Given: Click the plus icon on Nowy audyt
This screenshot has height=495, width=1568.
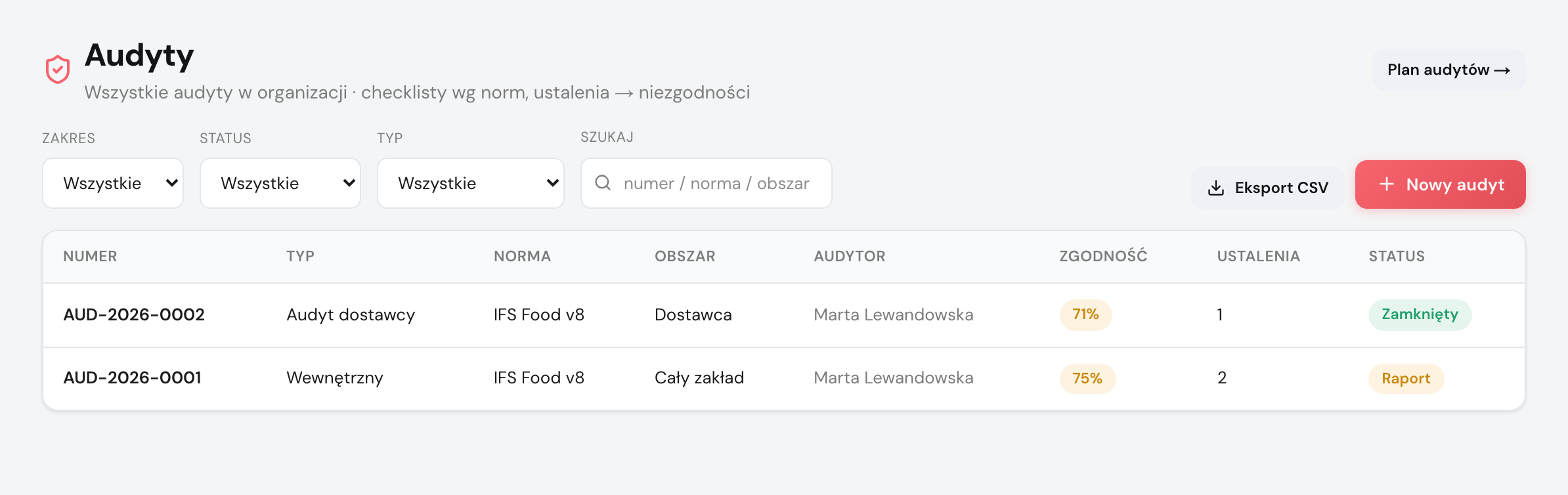Looking at the screenshot, I should click(1386, 184).
